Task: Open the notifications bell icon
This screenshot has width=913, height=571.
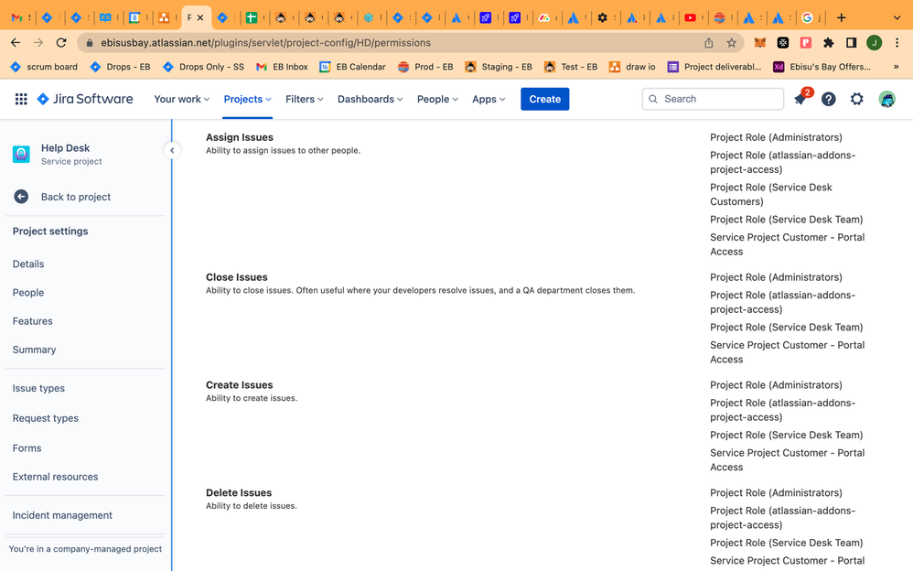Action: [x=800, y=99]
